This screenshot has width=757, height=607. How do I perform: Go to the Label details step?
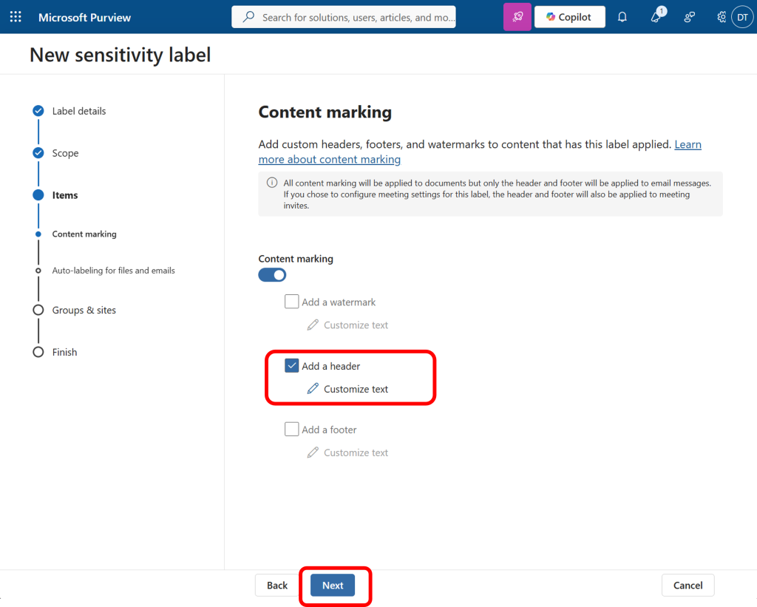click(78, 111)
